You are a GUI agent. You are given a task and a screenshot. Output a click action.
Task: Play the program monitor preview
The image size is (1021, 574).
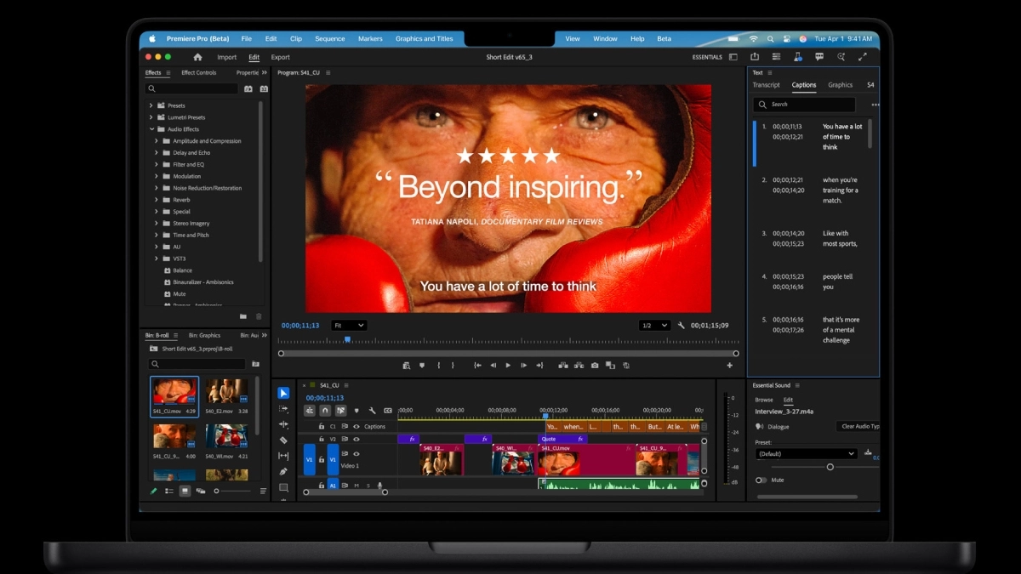[508, 366]
